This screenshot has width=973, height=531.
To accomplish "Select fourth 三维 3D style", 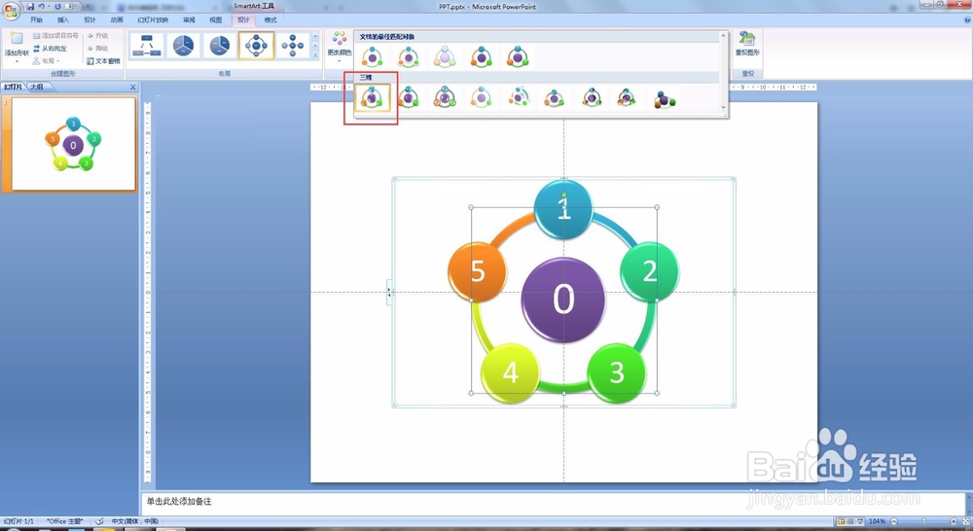I will click(482, 97).
